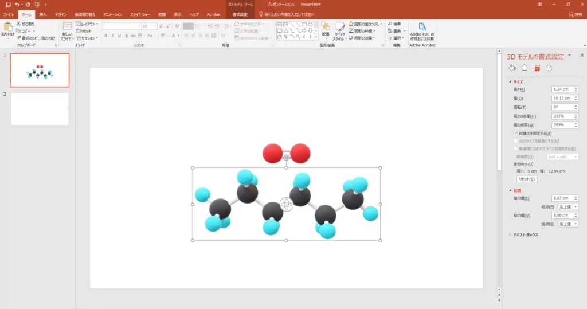The height and width of the screenshot is (309, 587).
Task: Open the horizontal origin 左上隅 dropdown
Action: pos(568,206)
